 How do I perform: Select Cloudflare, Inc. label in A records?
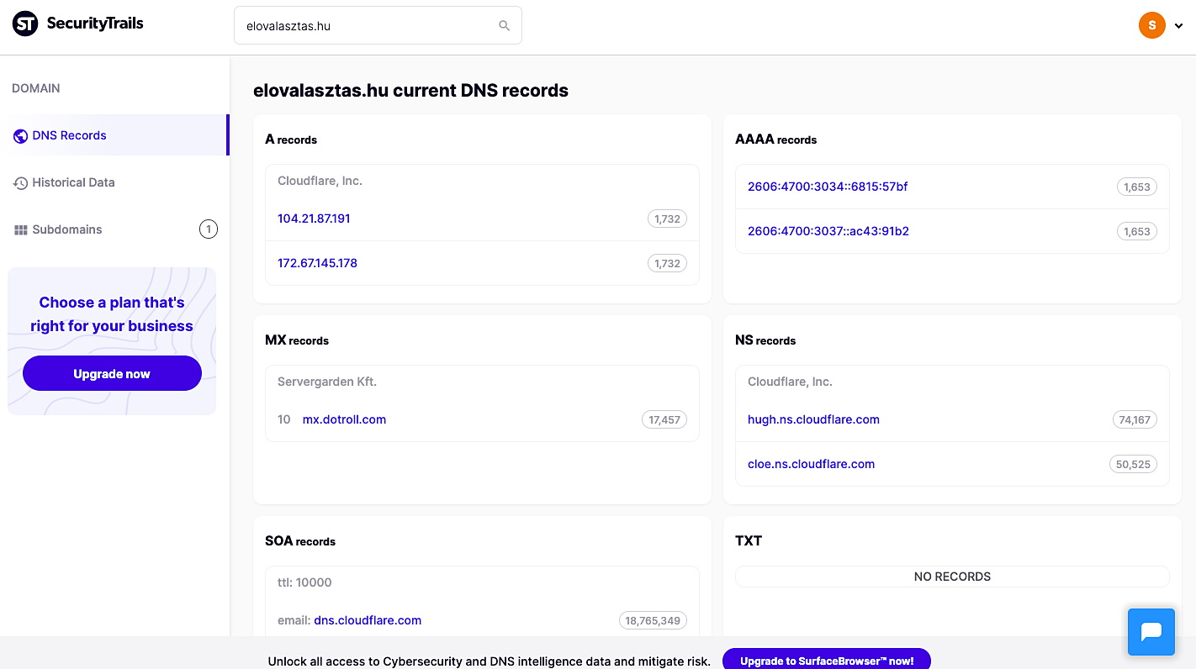[320, 181]
